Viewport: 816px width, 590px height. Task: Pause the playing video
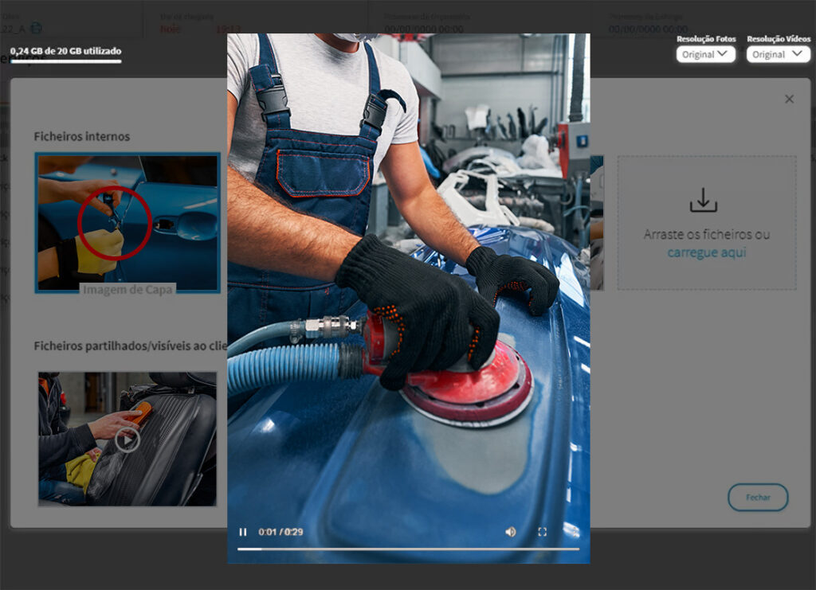click(242, 532)
